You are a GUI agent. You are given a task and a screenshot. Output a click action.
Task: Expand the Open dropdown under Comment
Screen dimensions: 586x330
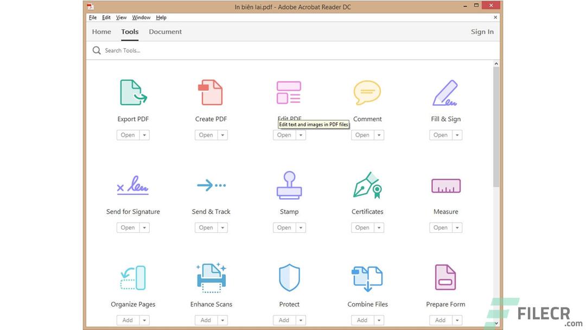coord(378,135)
